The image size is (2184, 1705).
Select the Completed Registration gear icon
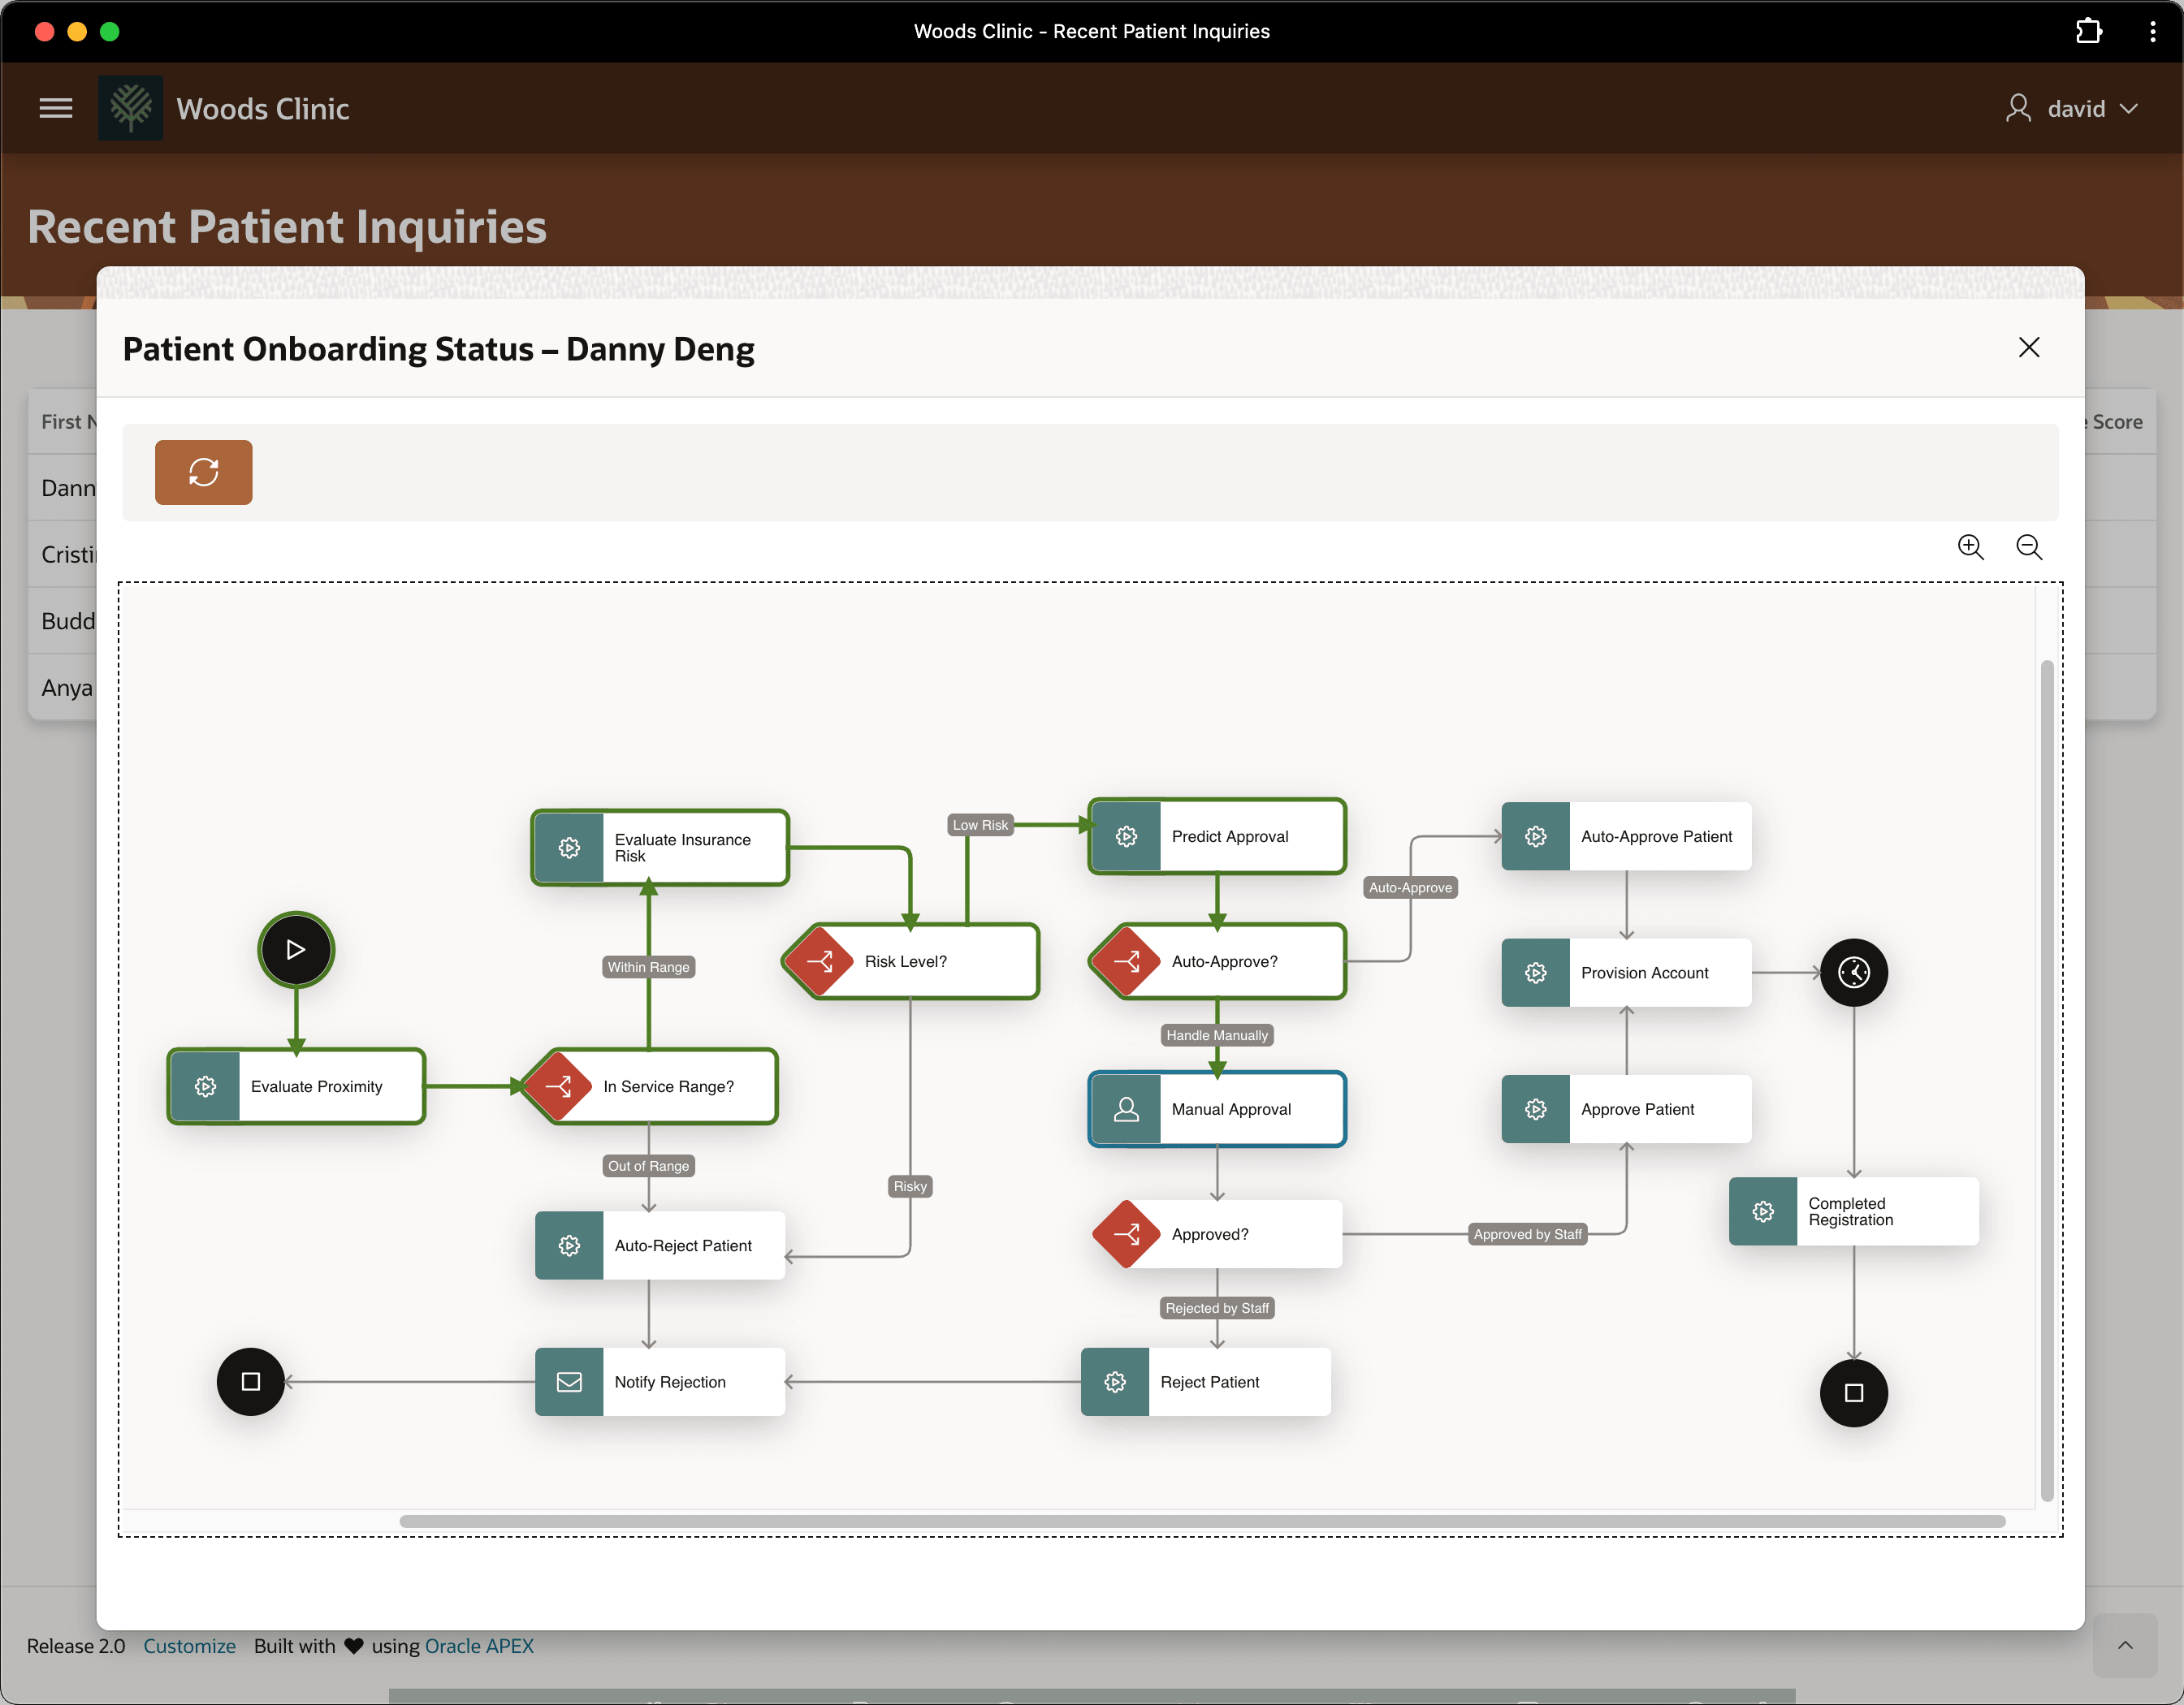tap(1763, 1211)
